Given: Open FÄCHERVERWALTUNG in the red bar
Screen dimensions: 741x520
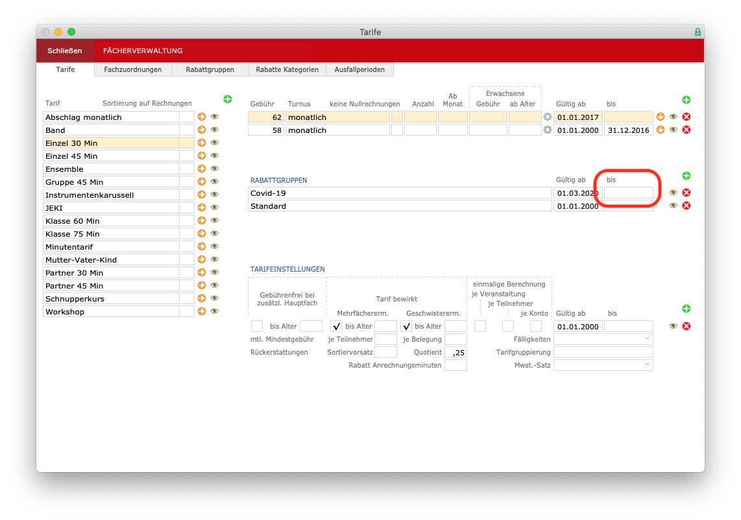Looking at the screenshot, I should (143, 51).
